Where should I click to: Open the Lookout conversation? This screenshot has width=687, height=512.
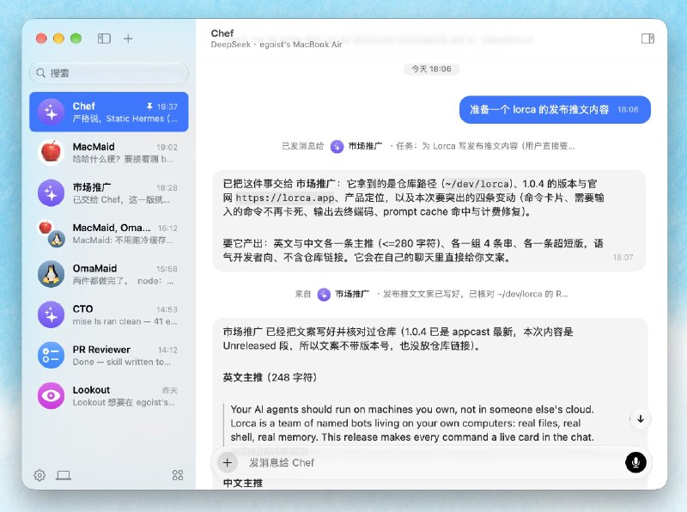[x=109, y=396]
